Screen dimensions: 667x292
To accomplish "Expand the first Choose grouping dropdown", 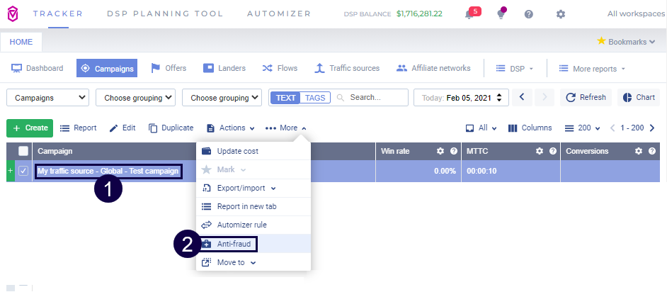I will point(135,97).
